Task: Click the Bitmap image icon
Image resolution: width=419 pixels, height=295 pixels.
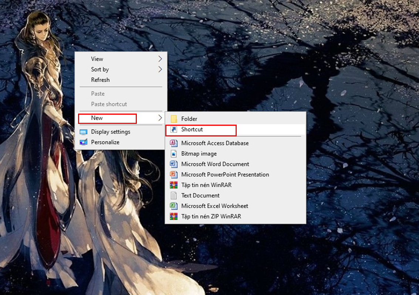Action: point(173,154)
